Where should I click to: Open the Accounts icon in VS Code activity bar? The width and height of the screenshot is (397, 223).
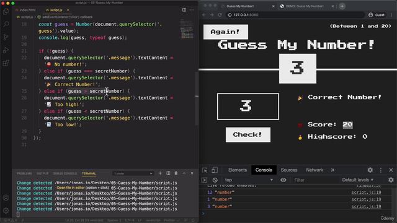(x=6, y=198)
